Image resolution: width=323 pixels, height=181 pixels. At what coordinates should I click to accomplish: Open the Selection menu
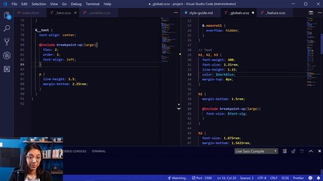click(x=39, y=4)
